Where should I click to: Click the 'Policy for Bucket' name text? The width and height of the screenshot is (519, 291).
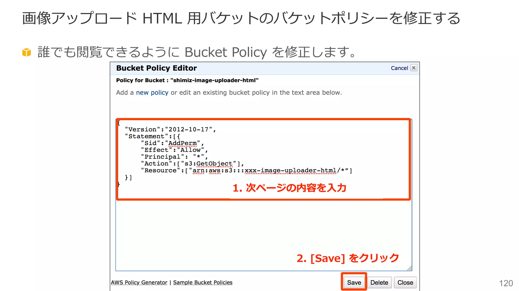(x=187, y=80)
